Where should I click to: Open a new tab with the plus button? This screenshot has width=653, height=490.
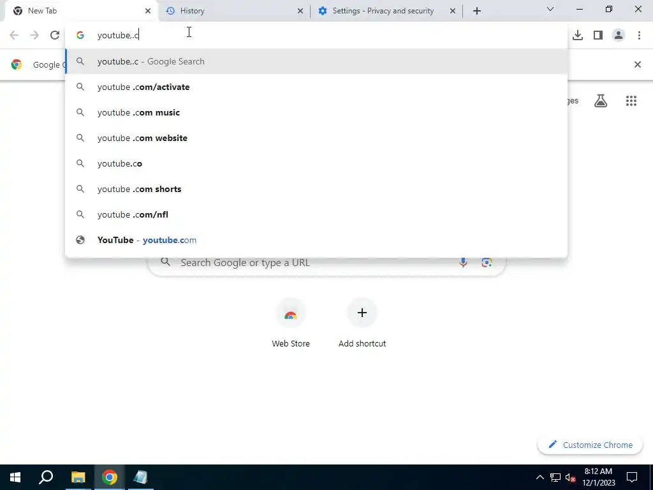[x=477, y=11]
